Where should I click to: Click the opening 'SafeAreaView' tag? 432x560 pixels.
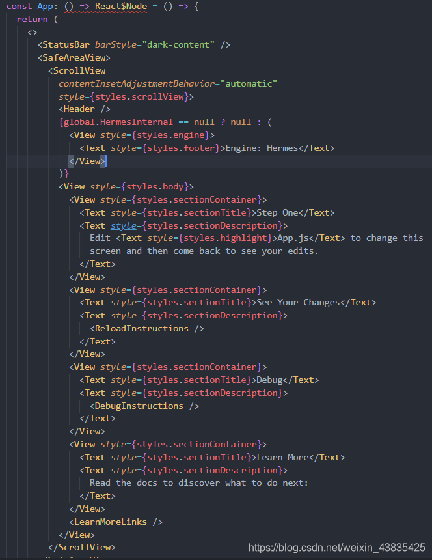[x=74, y=57]
